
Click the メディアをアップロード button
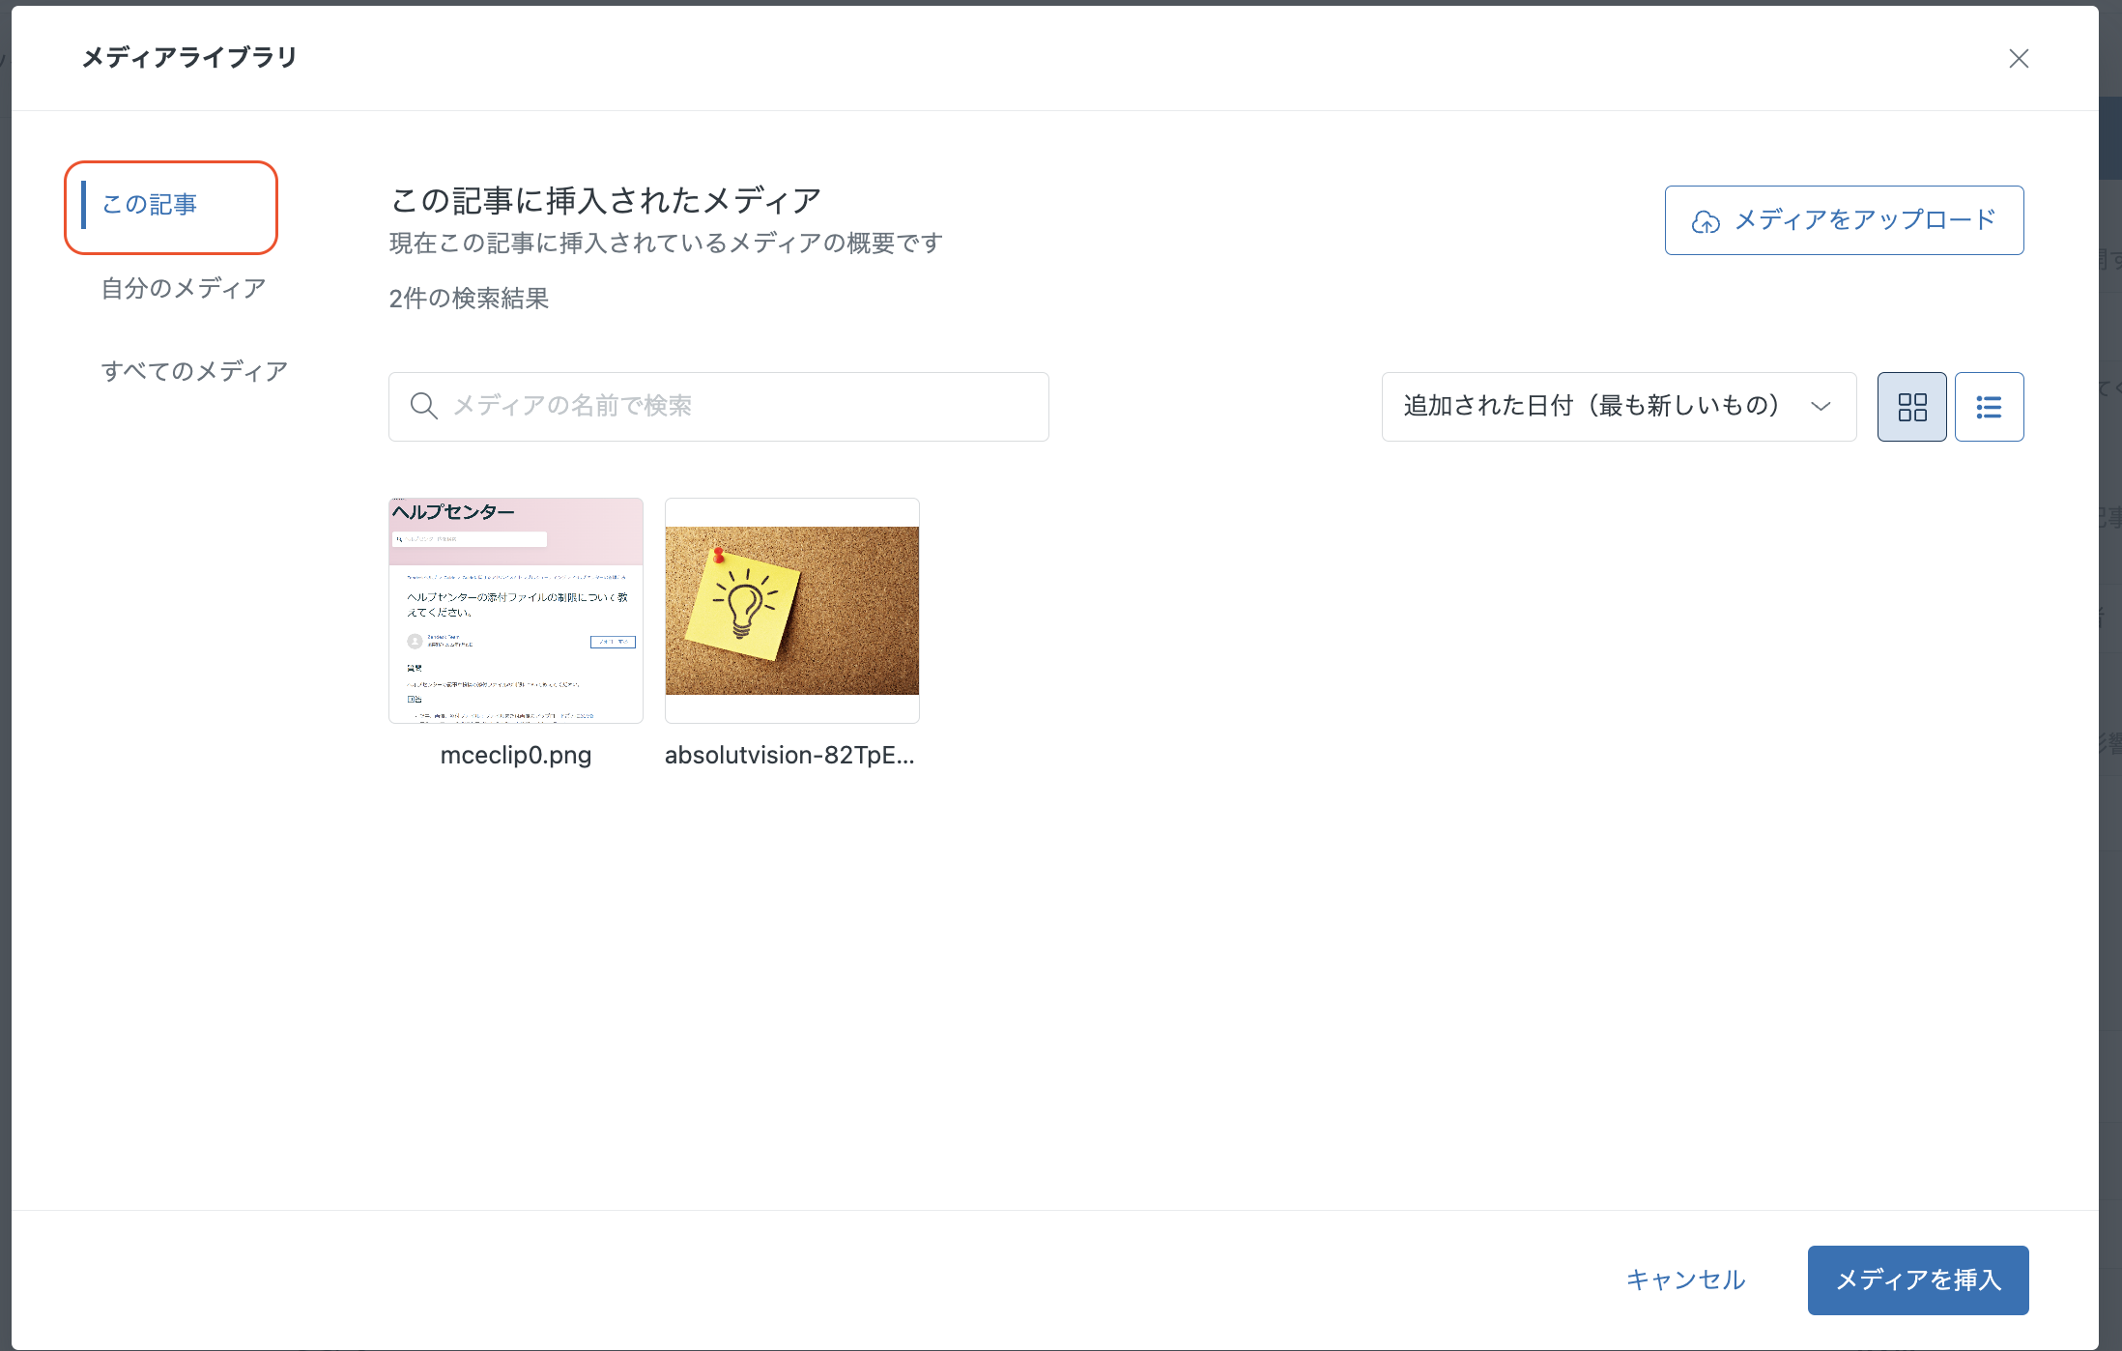(x=1844, y=220)
